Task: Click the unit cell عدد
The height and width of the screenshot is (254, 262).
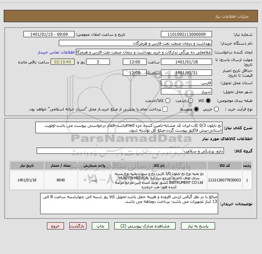Action: point(94,180)
